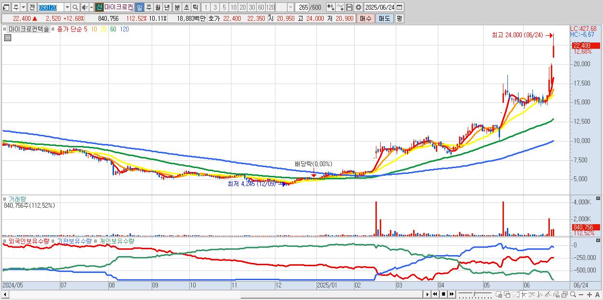This screenshot has width=603, height=300.
Task: Click the green 신 badge icon
Action: click(x=99, y=7)
